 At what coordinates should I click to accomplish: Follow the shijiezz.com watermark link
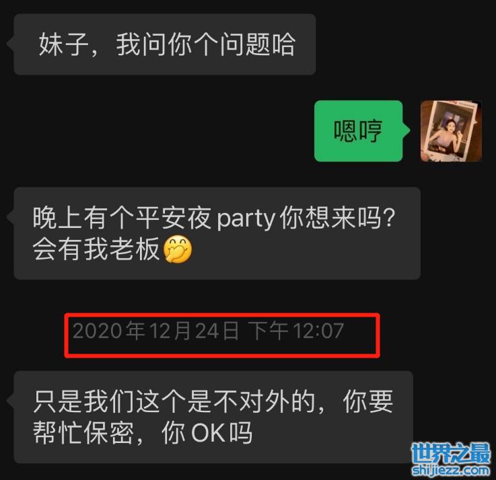point(451,470)
